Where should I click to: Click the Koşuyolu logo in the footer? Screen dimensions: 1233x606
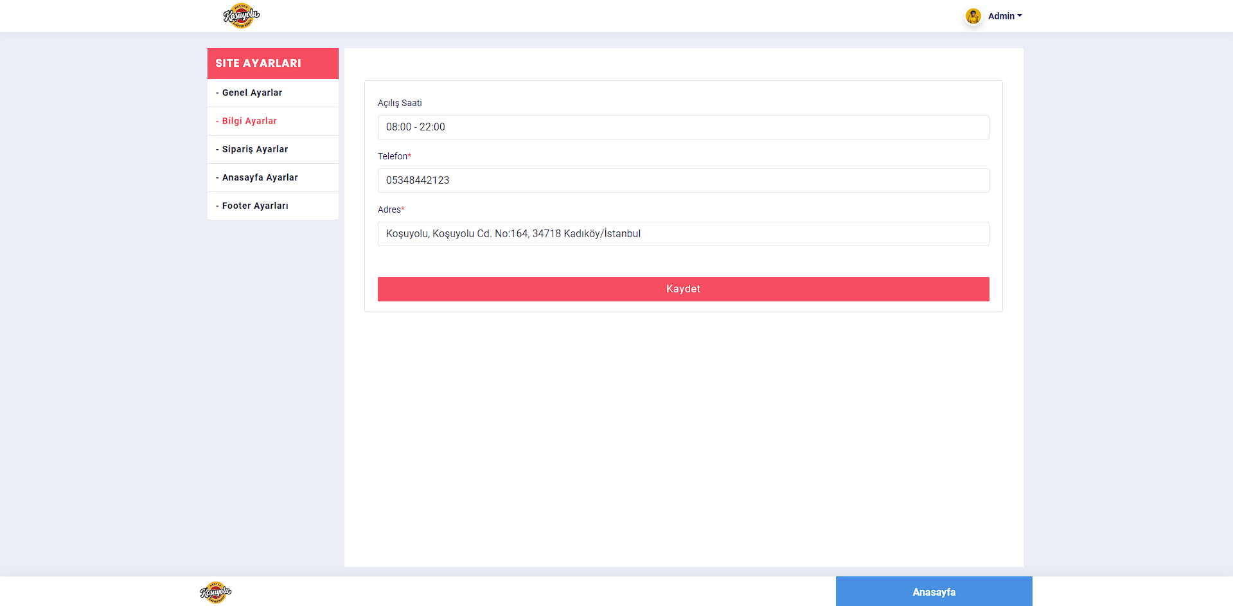pyautogui.click(x=216, y=592)
